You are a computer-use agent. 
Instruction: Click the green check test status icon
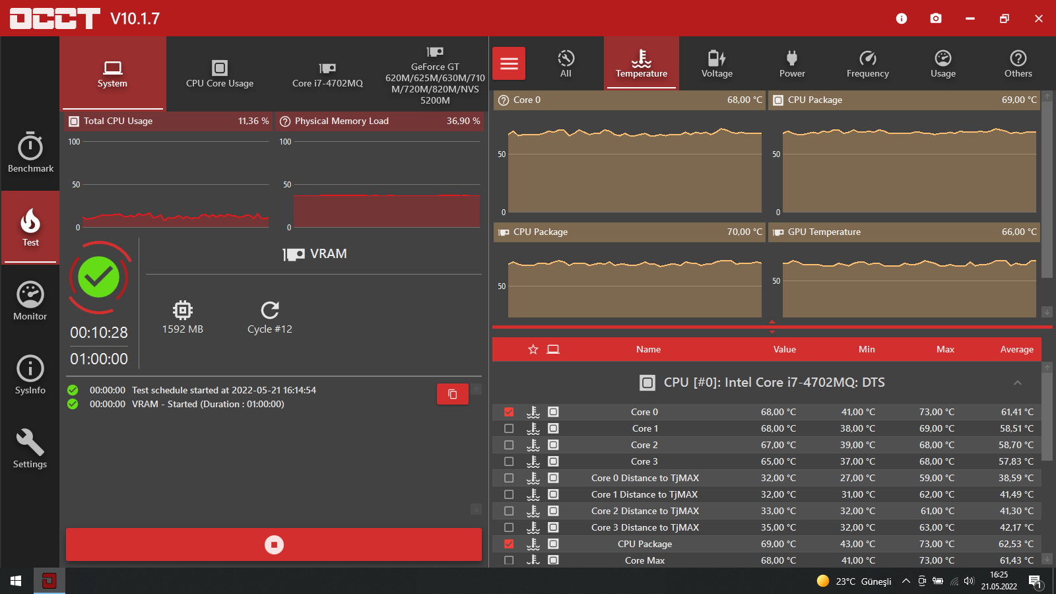click(99, 277)
